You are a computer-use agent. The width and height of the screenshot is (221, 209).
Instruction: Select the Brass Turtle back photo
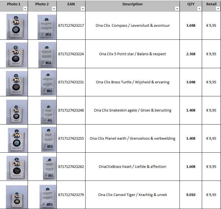click(49, 83)
